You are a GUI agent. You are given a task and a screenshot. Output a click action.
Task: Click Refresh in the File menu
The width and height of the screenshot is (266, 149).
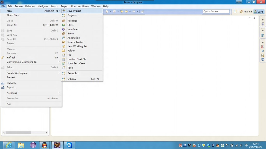[31, 57]
